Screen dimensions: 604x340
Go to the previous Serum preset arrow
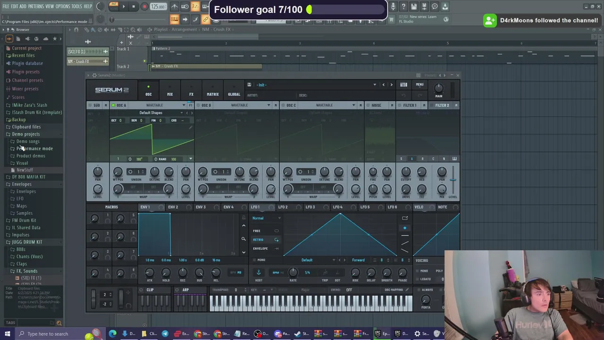point(383,85)
